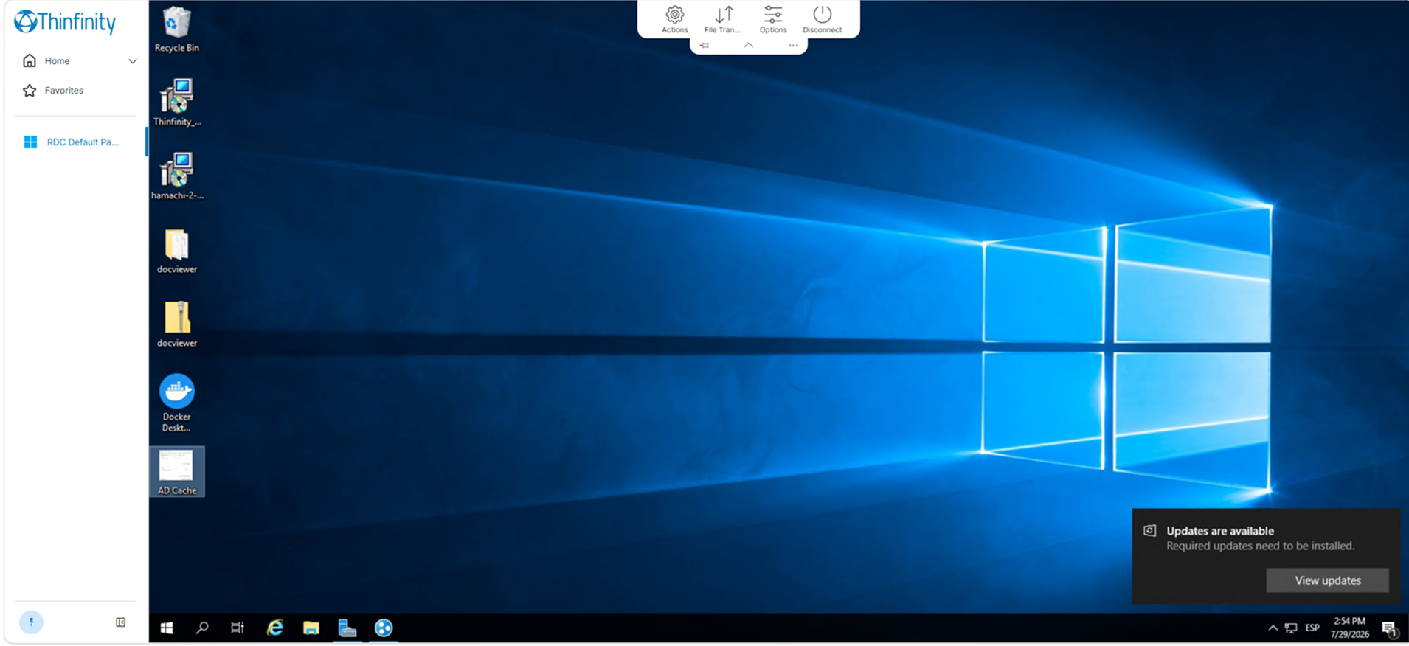
Task: Open connection Options sliders
Action: [773, 19]
